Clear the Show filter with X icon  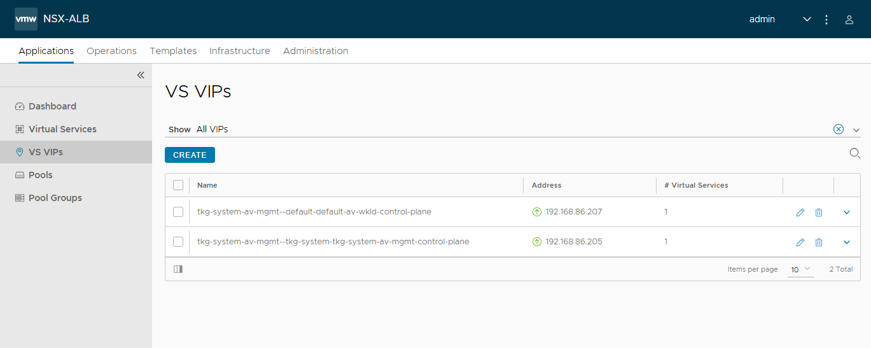[839, 129]
